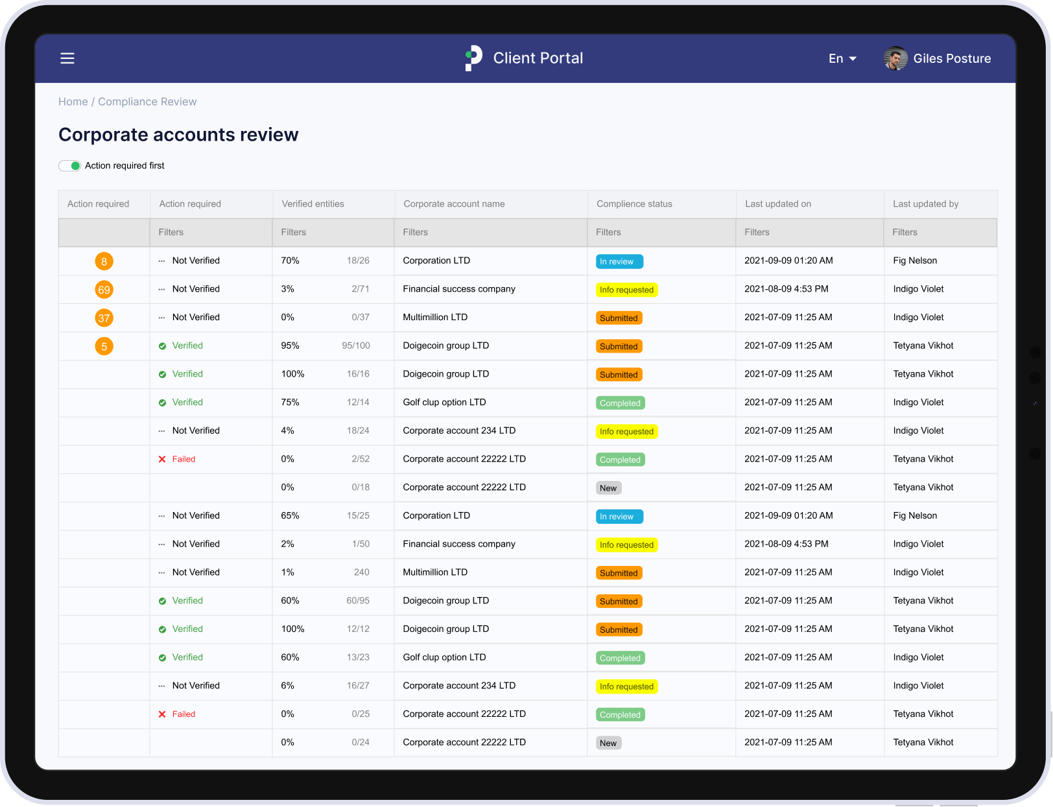Go to Home via breadcrumb

[x=73, y=102]
